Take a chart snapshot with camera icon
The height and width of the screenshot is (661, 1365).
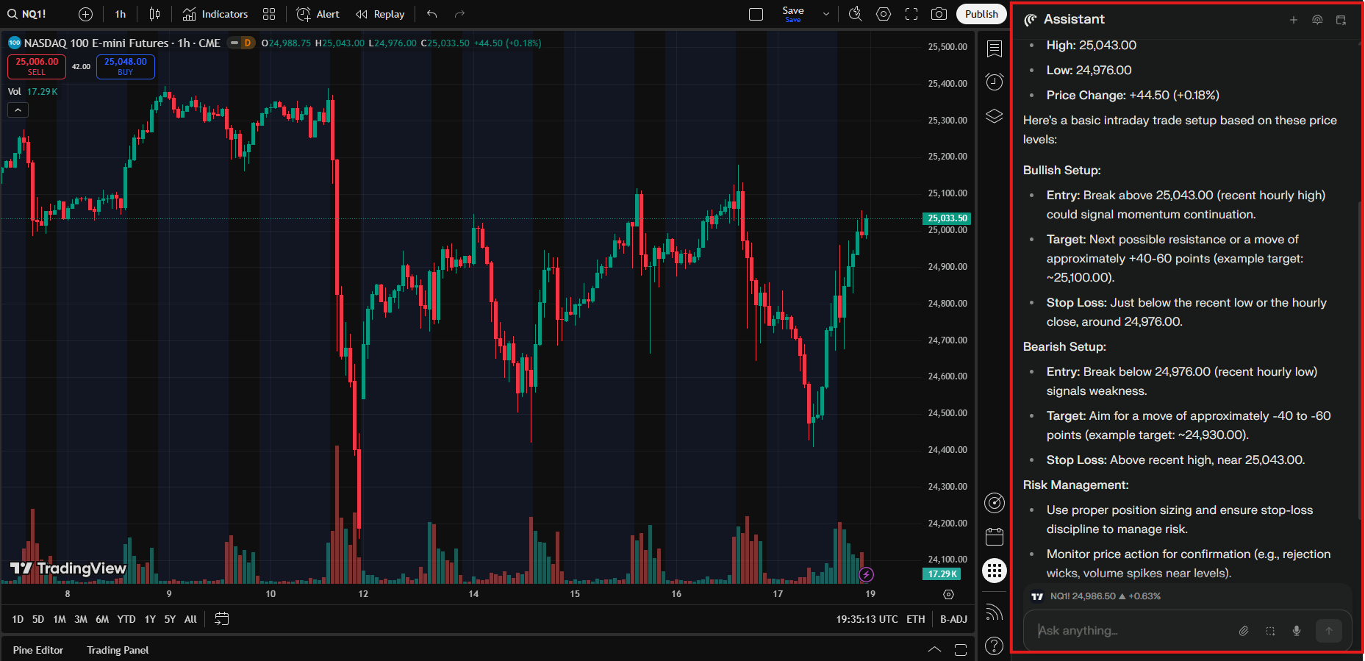[939, 14]
